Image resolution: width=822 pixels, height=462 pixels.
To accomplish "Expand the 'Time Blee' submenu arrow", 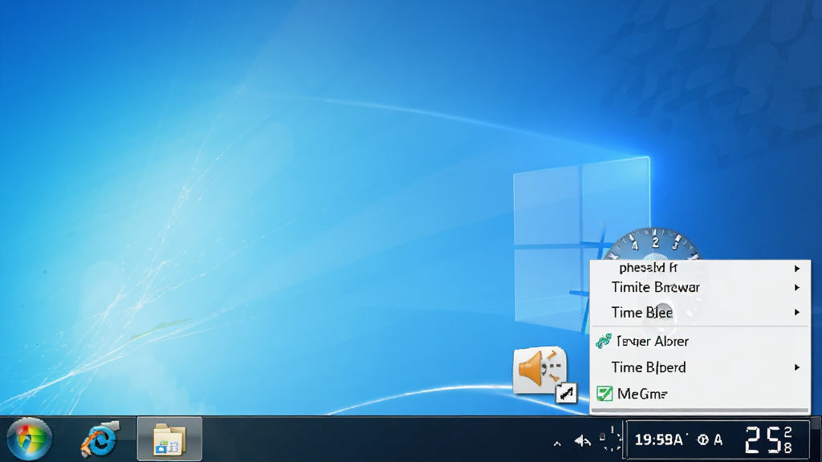I will click(x=797, y=312).
